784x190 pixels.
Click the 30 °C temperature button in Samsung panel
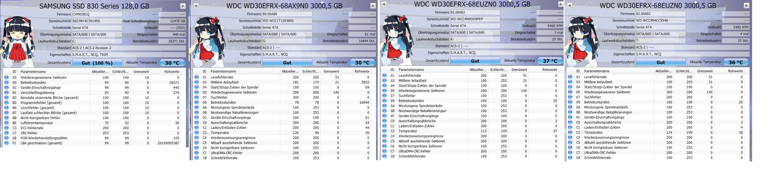click(x=172, y=63)
